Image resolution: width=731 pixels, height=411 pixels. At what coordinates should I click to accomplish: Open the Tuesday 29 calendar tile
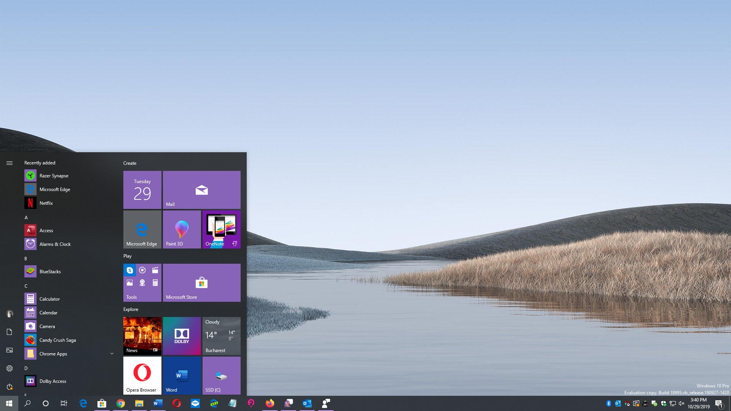click(142, 190)
